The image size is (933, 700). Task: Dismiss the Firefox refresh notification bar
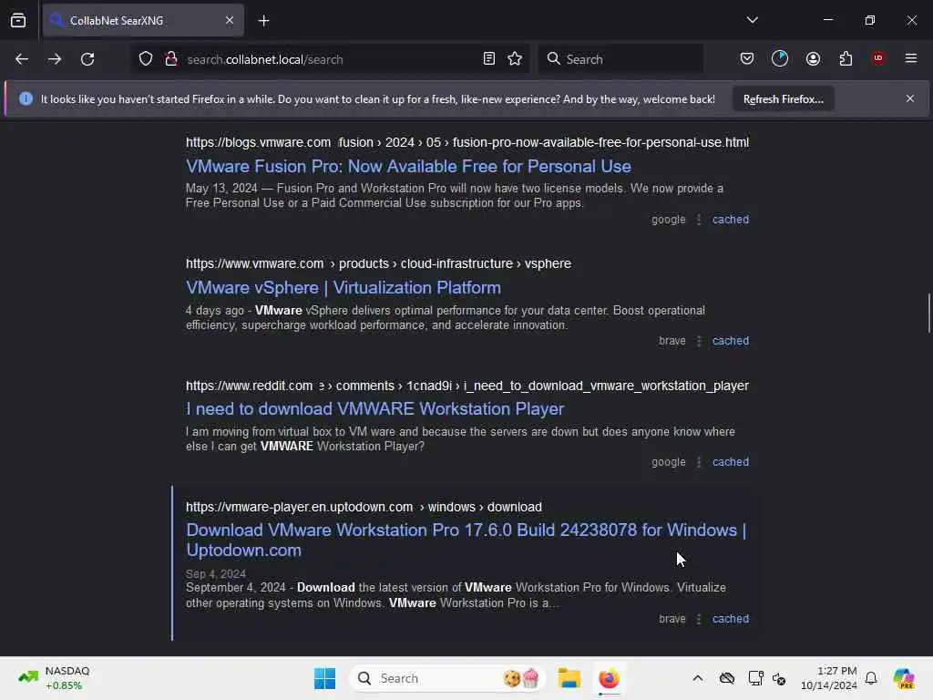click(910, 98)
